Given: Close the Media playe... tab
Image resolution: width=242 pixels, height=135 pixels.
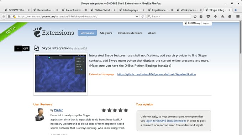Looking at the screenshot, I should (x=143, y=10).
